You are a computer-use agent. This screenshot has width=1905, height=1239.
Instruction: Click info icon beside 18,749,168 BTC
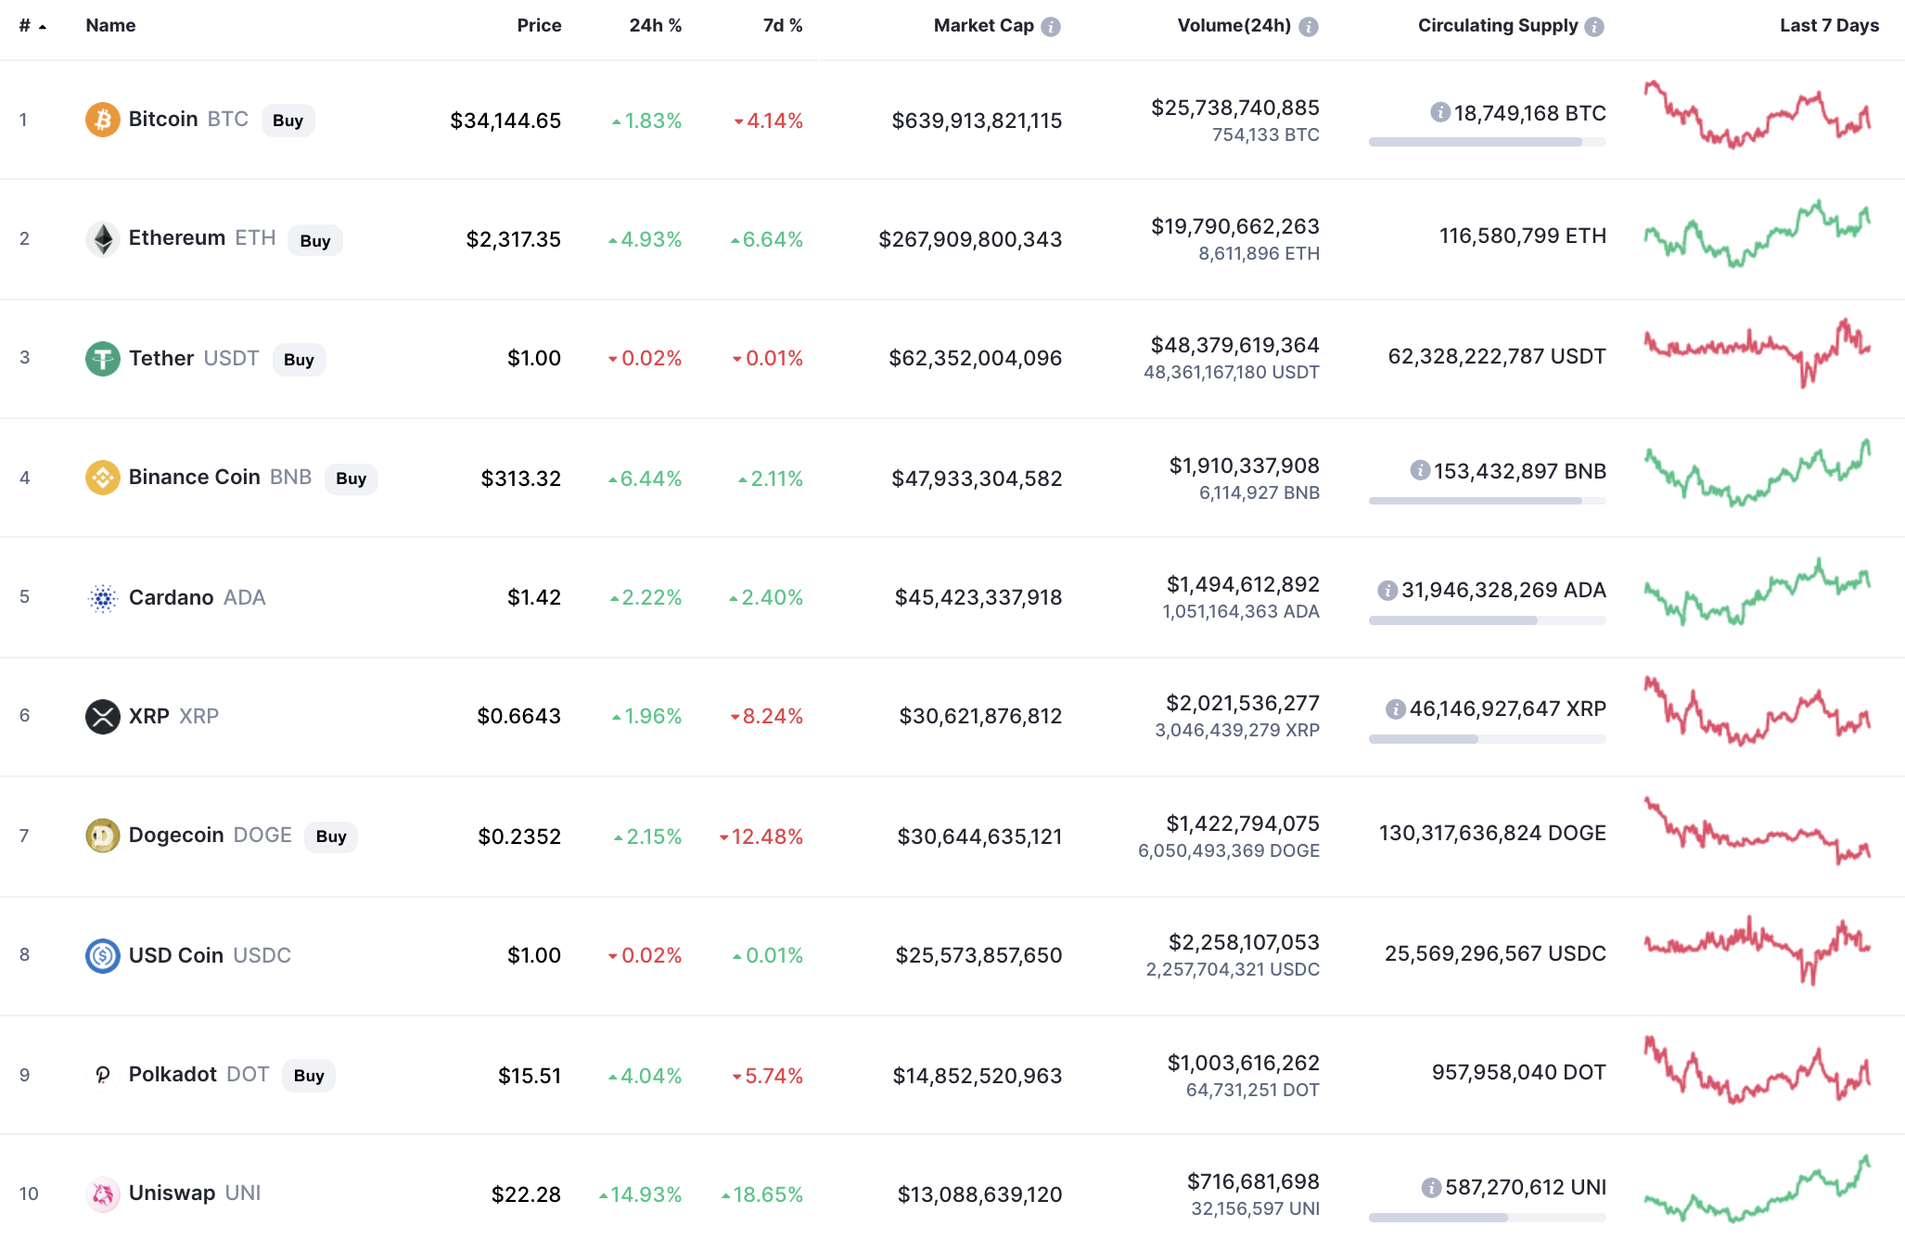pos(1440,112)
